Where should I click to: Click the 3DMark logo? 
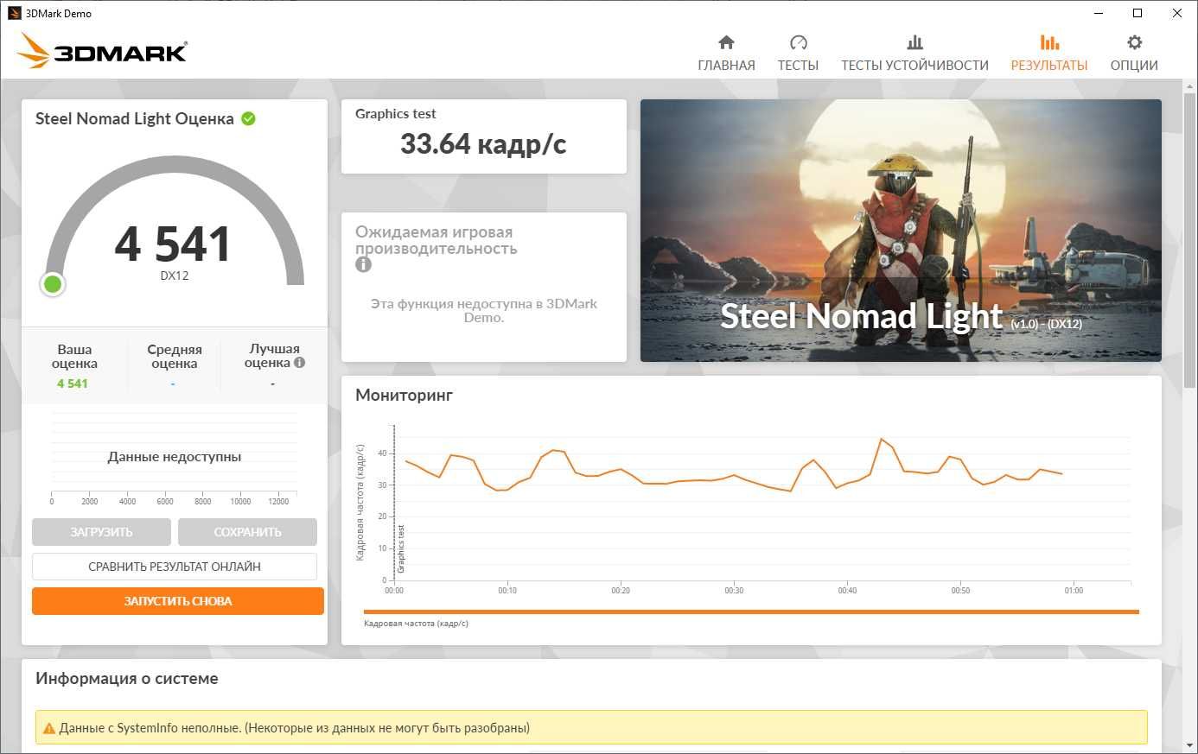click(x=102, y=51)
